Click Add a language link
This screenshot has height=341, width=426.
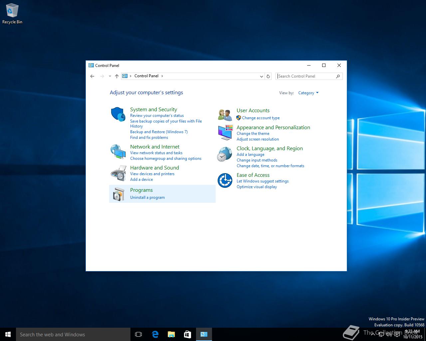pyautogui.click(x=250, y=155)
